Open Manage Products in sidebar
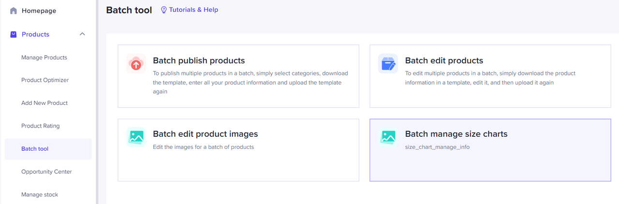The image size is (619, 204). pyautogui.click(x=44, y=58)
